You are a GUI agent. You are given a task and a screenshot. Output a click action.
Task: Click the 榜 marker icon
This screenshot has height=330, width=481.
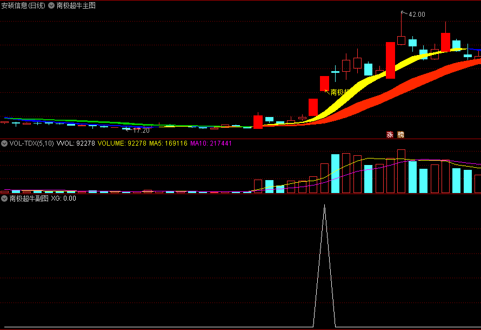pos(400,135)
